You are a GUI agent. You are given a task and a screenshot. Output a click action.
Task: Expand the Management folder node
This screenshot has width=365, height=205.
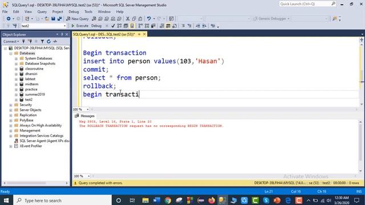click(x=11, y=130)
